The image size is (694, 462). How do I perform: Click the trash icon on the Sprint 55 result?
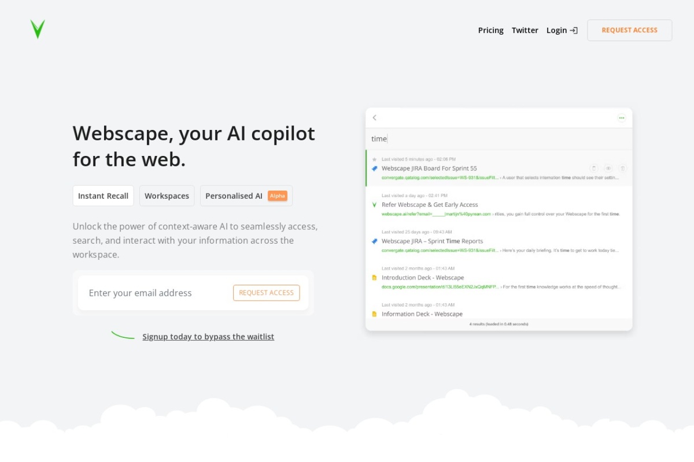point(623,169)
